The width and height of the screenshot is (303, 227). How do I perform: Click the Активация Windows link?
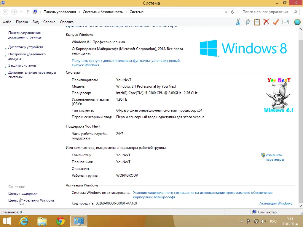(275, 203)
